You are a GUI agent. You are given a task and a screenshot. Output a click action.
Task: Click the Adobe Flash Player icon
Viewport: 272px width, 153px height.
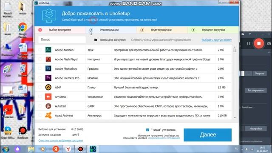tap(48, 59)
